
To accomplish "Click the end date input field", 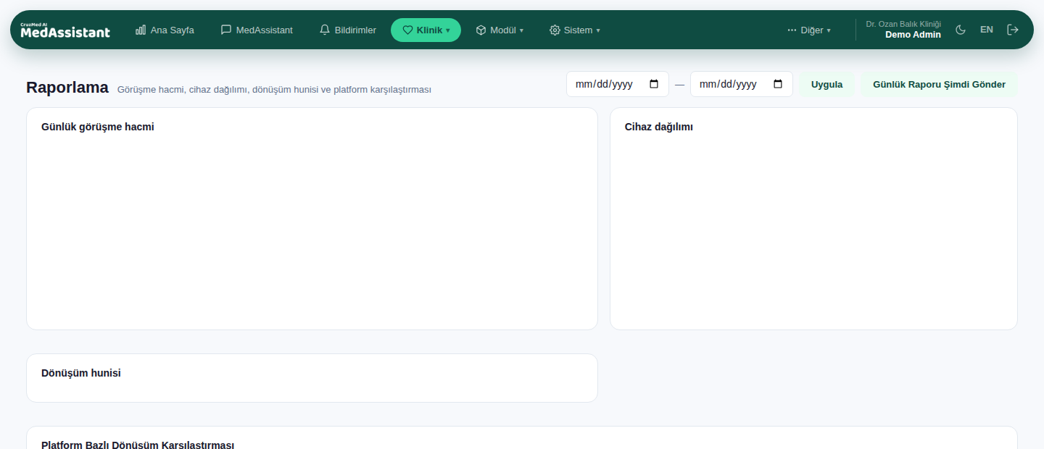I will (742, 84).
